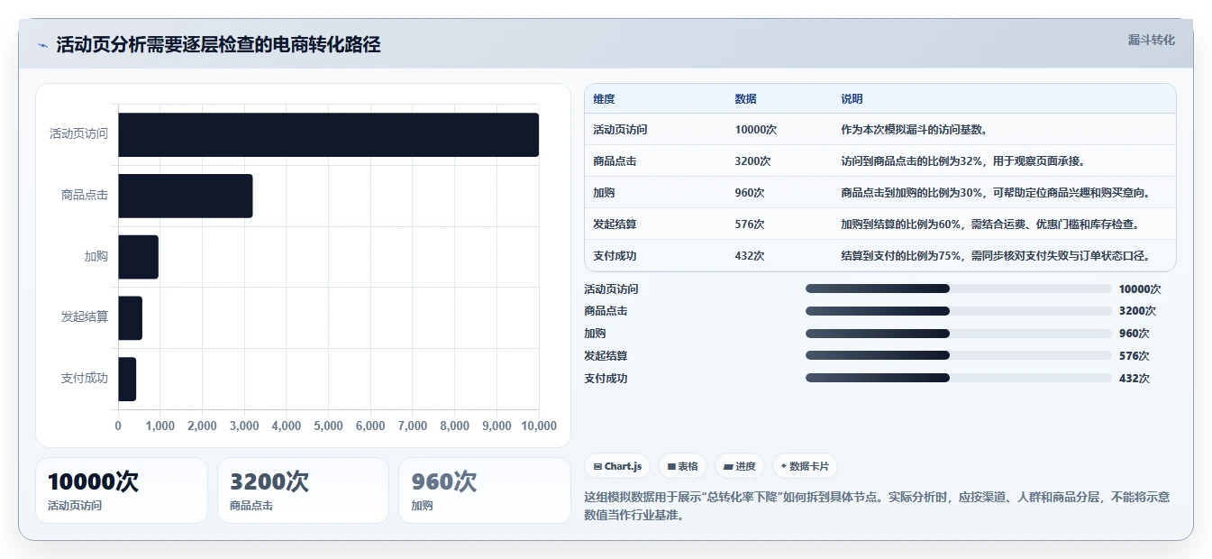1212x559 pixels.
Task: Click the 活动页访问 y-axis label on the chart
Action: point(78,134)
